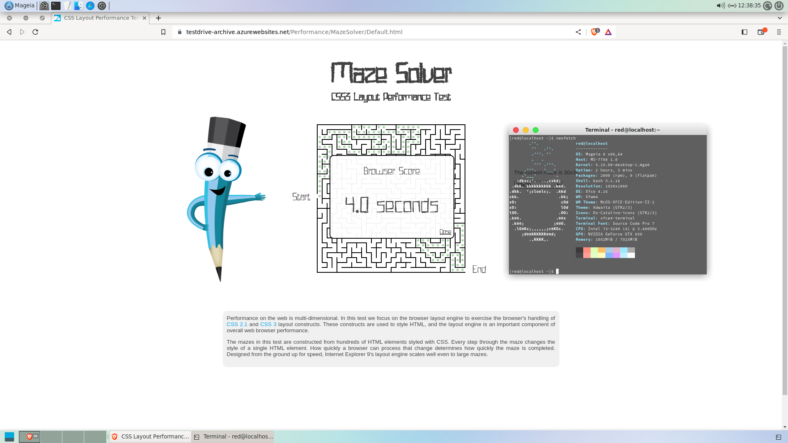This screenshot has height=443, width=788.
Task: Bookmark this page
Action: point(163,32)
